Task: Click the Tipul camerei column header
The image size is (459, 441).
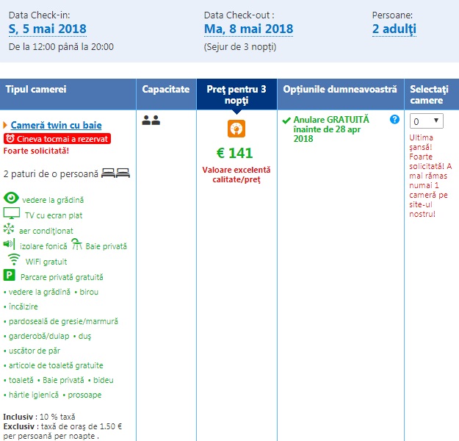Action: click(36, 89)
